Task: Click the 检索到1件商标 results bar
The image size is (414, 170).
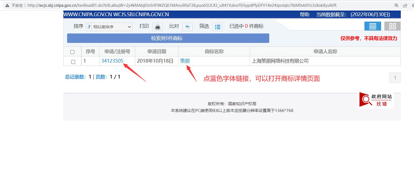Action: click(168, 38)
